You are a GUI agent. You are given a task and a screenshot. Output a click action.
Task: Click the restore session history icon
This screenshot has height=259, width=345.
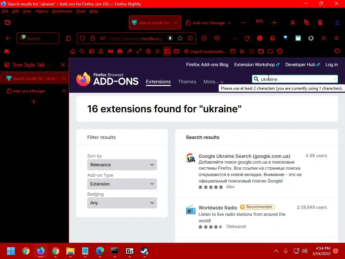point(280,51)
